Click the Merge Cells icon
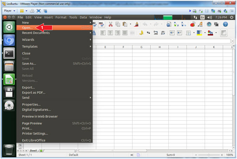Image resolution: width=237 pixels, height=159 pixels. pos(132,33)
